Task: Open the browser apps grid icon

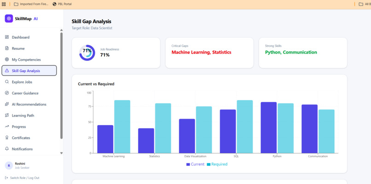Action: [x=4, y=4]
